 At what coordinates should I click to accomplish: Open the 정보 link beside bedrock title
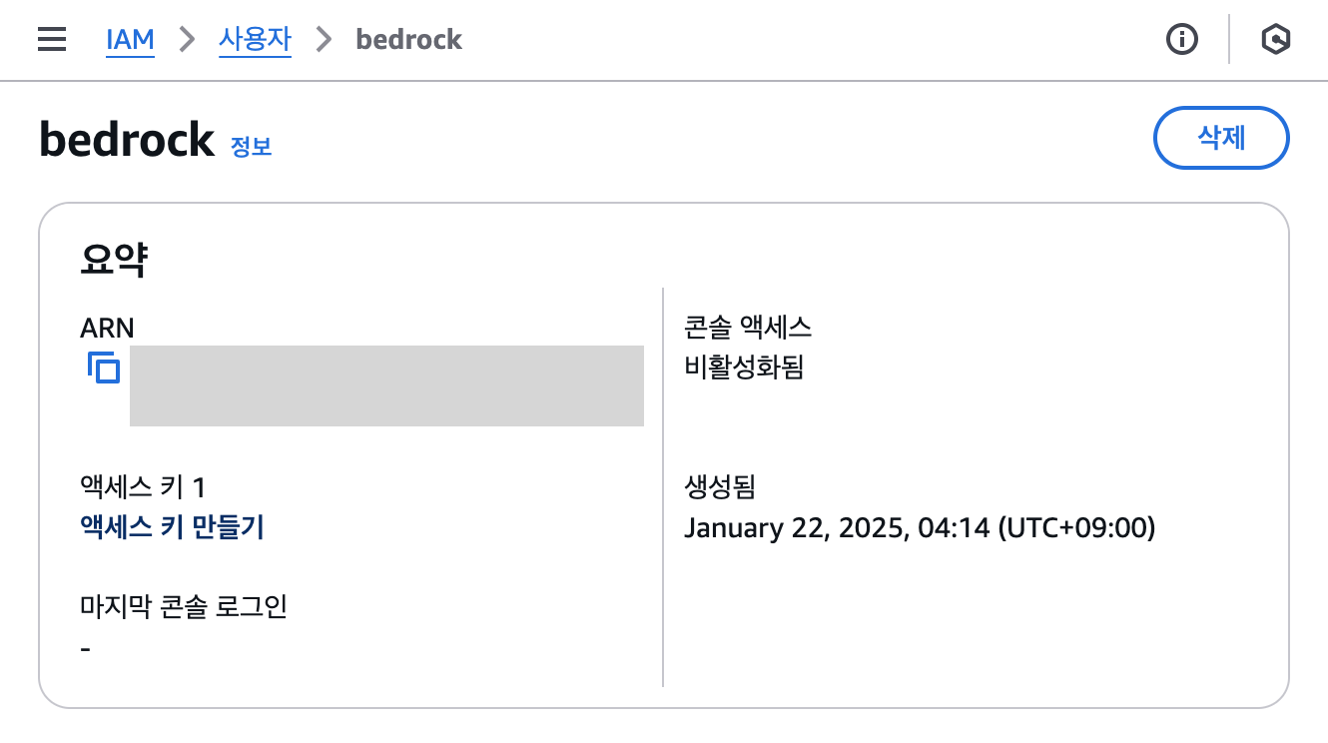tap(251, 146)
